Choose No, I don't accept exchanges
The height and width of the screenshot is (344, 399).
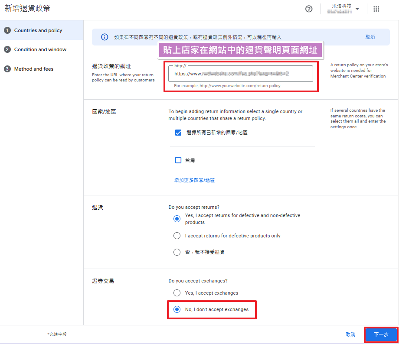click(177, 309)
